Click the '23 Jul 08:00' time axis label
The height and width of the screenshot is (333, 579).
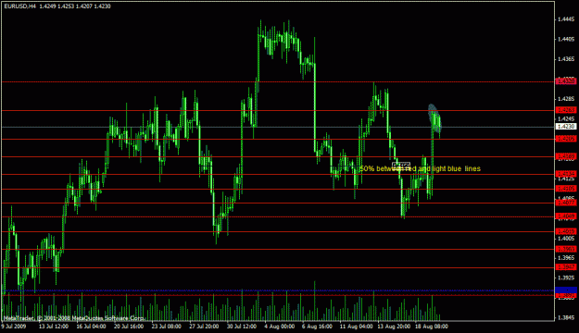(166, 327)
